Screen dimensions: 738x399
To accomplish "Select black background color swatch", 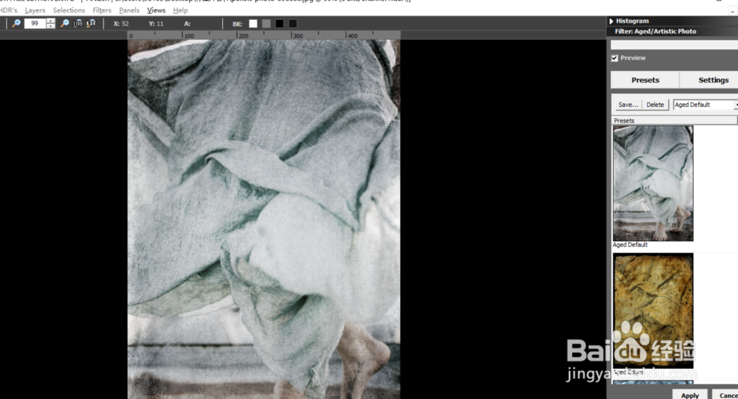I will pos(280,24).
